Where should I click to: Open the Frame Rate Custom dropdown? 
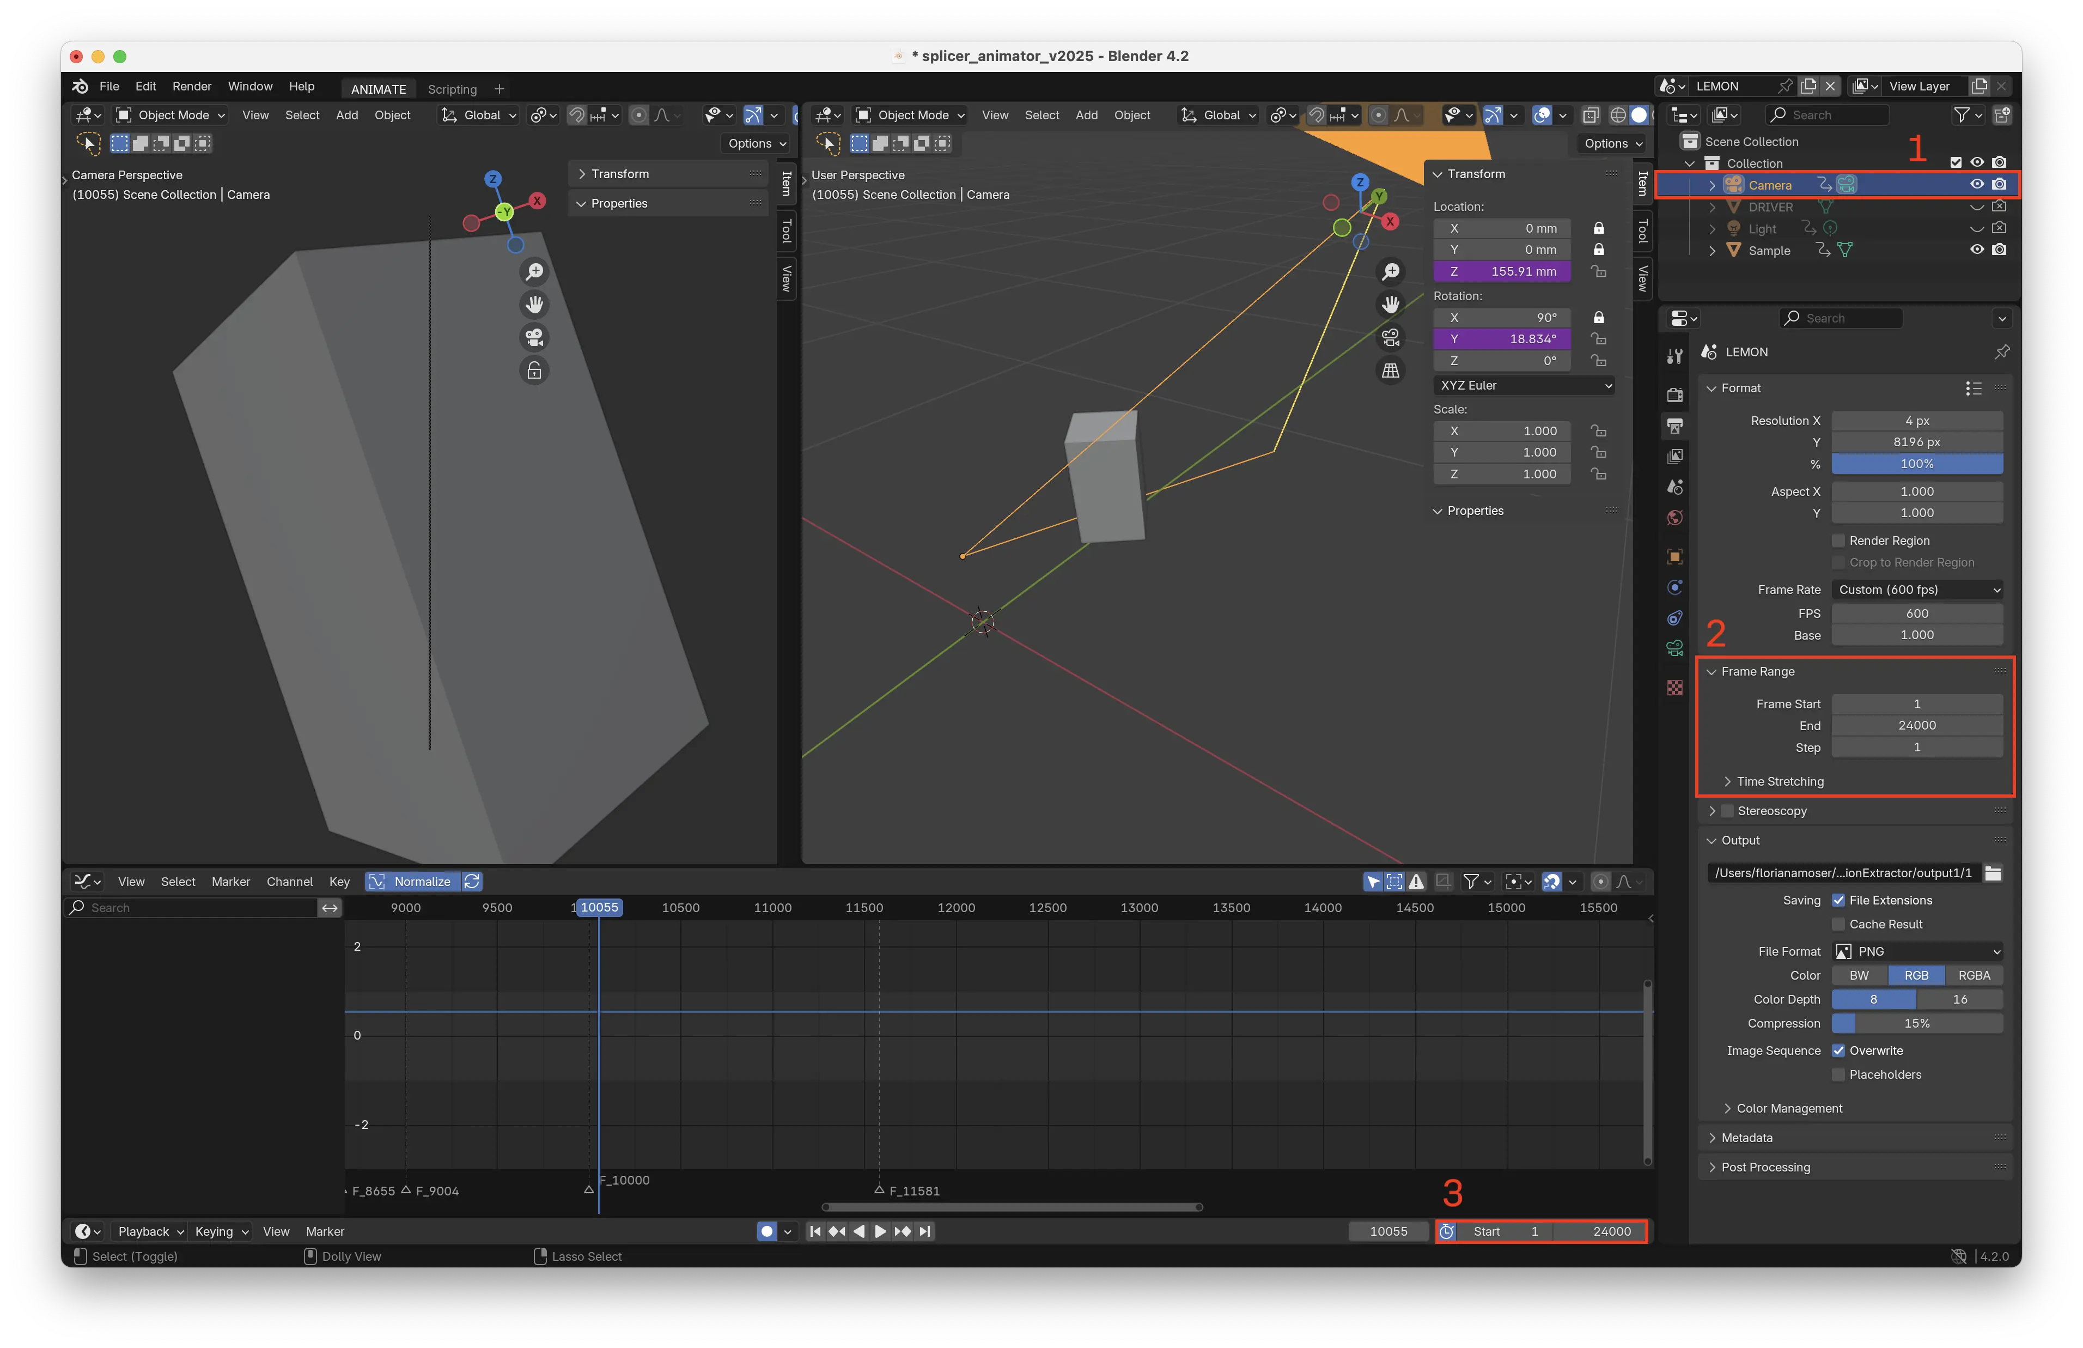pyautogui.click(x=1917, y=590)
